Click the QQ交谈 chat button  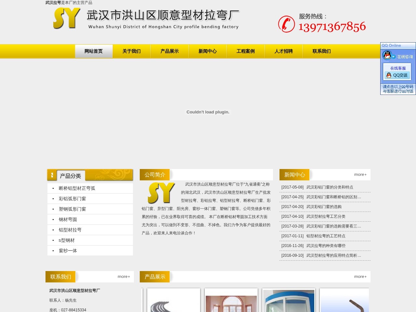[397, 75]
